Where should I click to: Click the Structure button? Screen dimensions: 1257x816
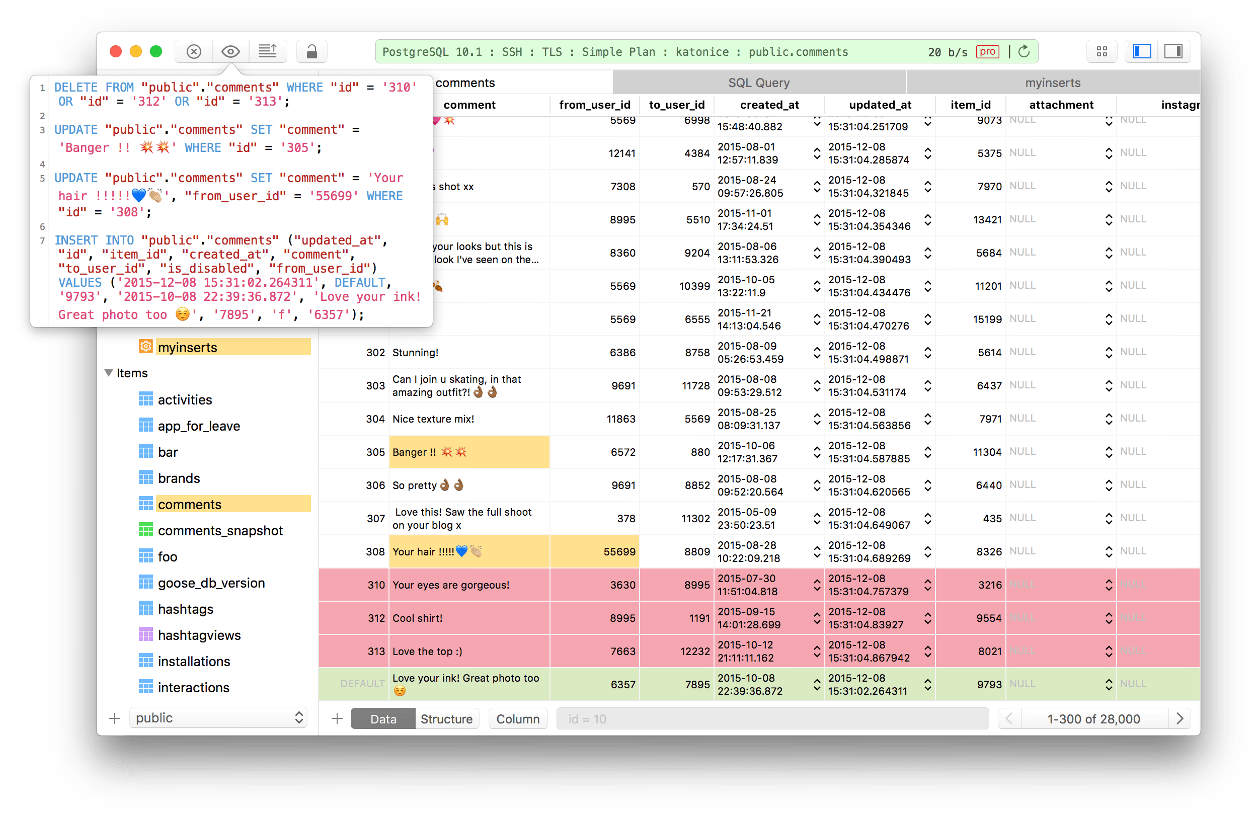click(x=446, y=719)
